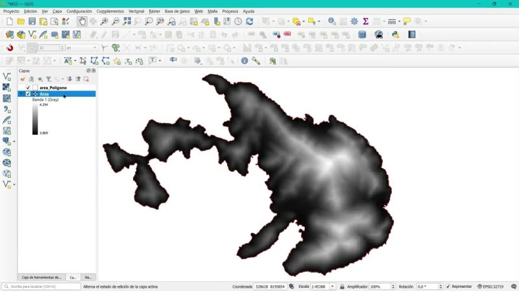Screen dimensions: 519x291
Task: Open the Escala scale dropdown
Action: [x=333, y=286]
